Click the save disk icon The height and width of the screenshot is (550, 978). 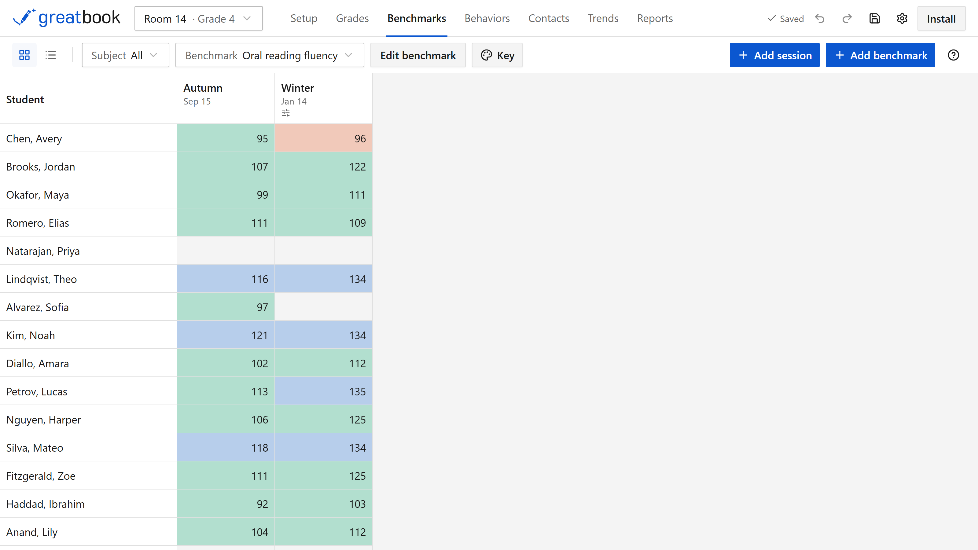click(875, 19)
